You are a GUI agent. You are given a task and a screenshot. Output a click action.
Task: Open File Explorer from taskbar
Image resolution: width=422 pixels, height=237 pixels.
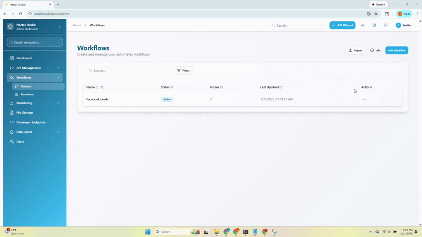tap(216, 232)
